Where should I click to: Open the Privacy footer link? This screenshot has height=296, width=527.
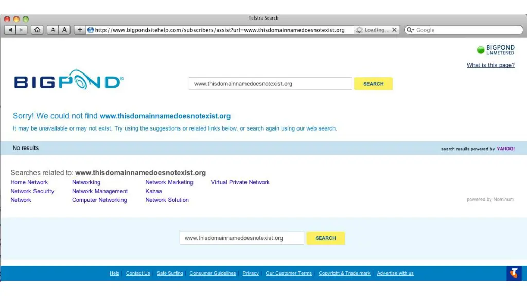(x=251, y=273)
